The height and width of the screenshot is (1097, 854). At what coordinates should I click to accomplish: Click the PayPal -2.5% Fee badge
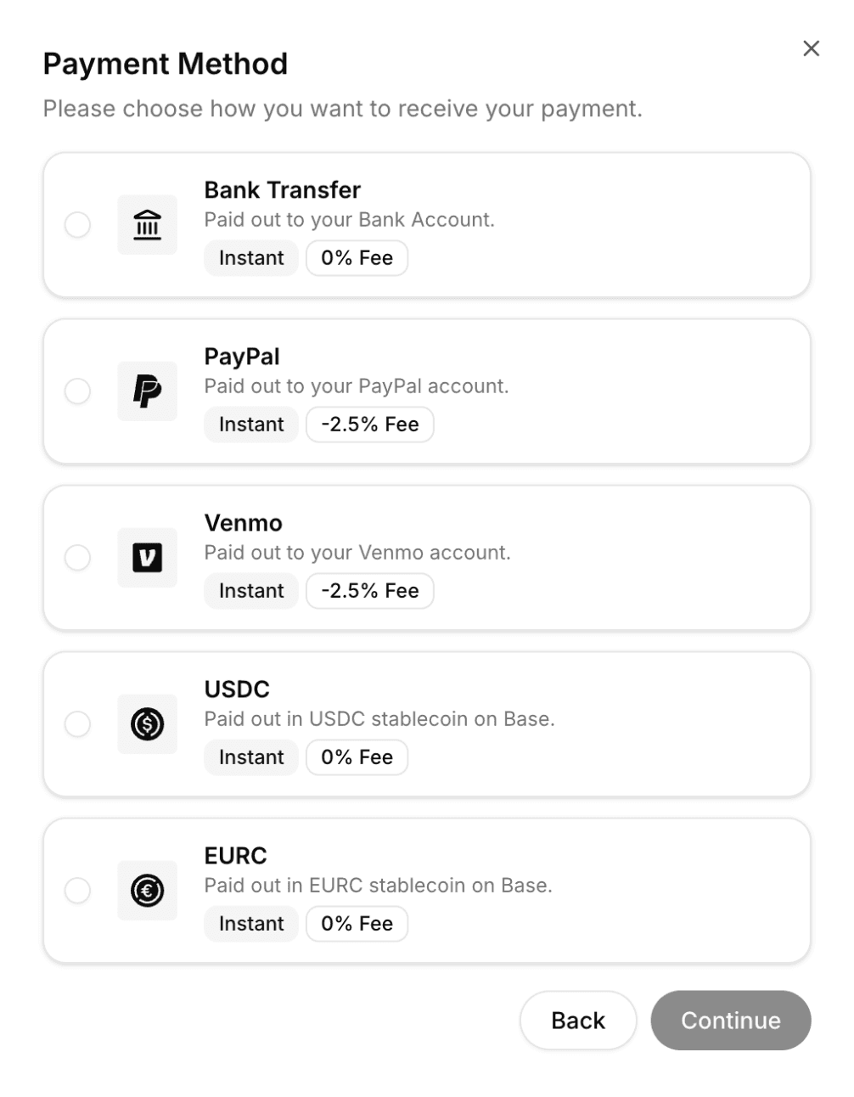[369, 425]
